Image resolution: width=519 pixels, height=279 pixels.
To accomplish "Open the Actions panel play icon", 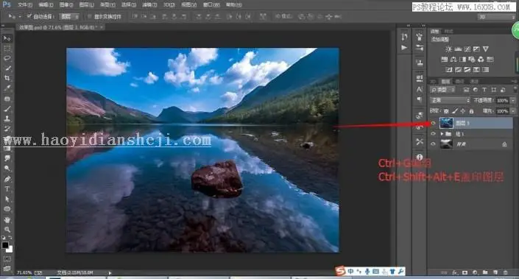I will pos(404,48).
